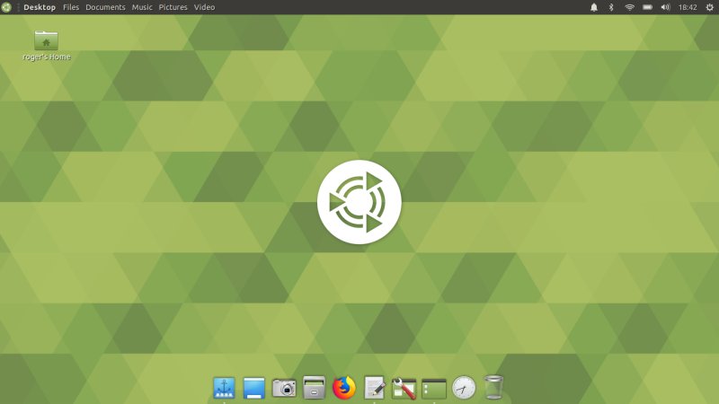Show notifications via the bell icon
Image resolution: width=719 pixels, height=404 pixels.
click(594, 7)
